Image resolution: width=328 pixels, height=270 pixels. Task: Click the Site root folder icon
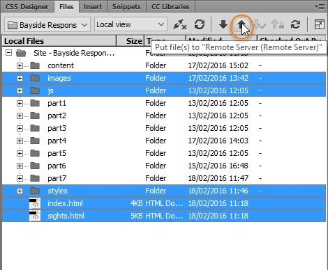(21, 53)
